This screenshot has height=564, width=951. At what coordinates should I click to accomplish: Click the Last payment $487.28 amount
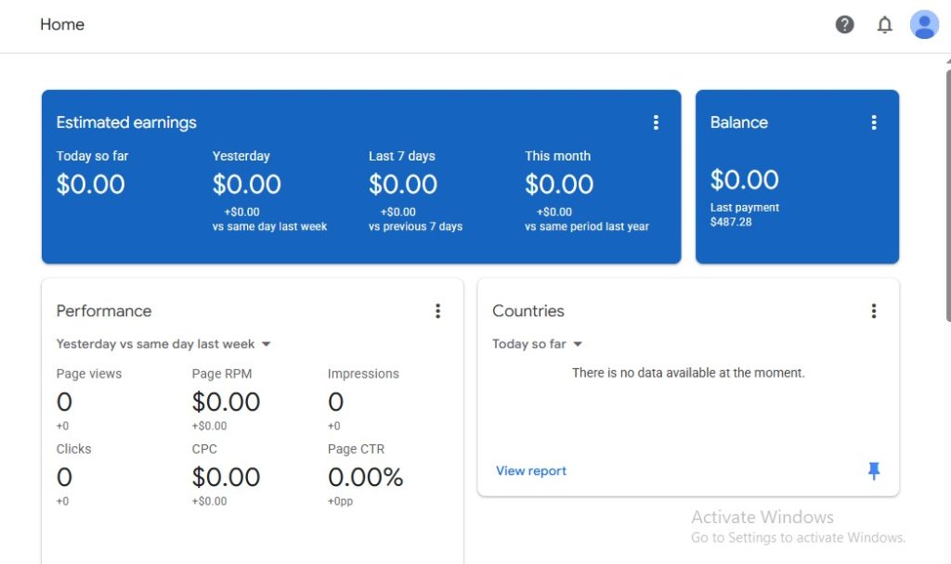731,223
